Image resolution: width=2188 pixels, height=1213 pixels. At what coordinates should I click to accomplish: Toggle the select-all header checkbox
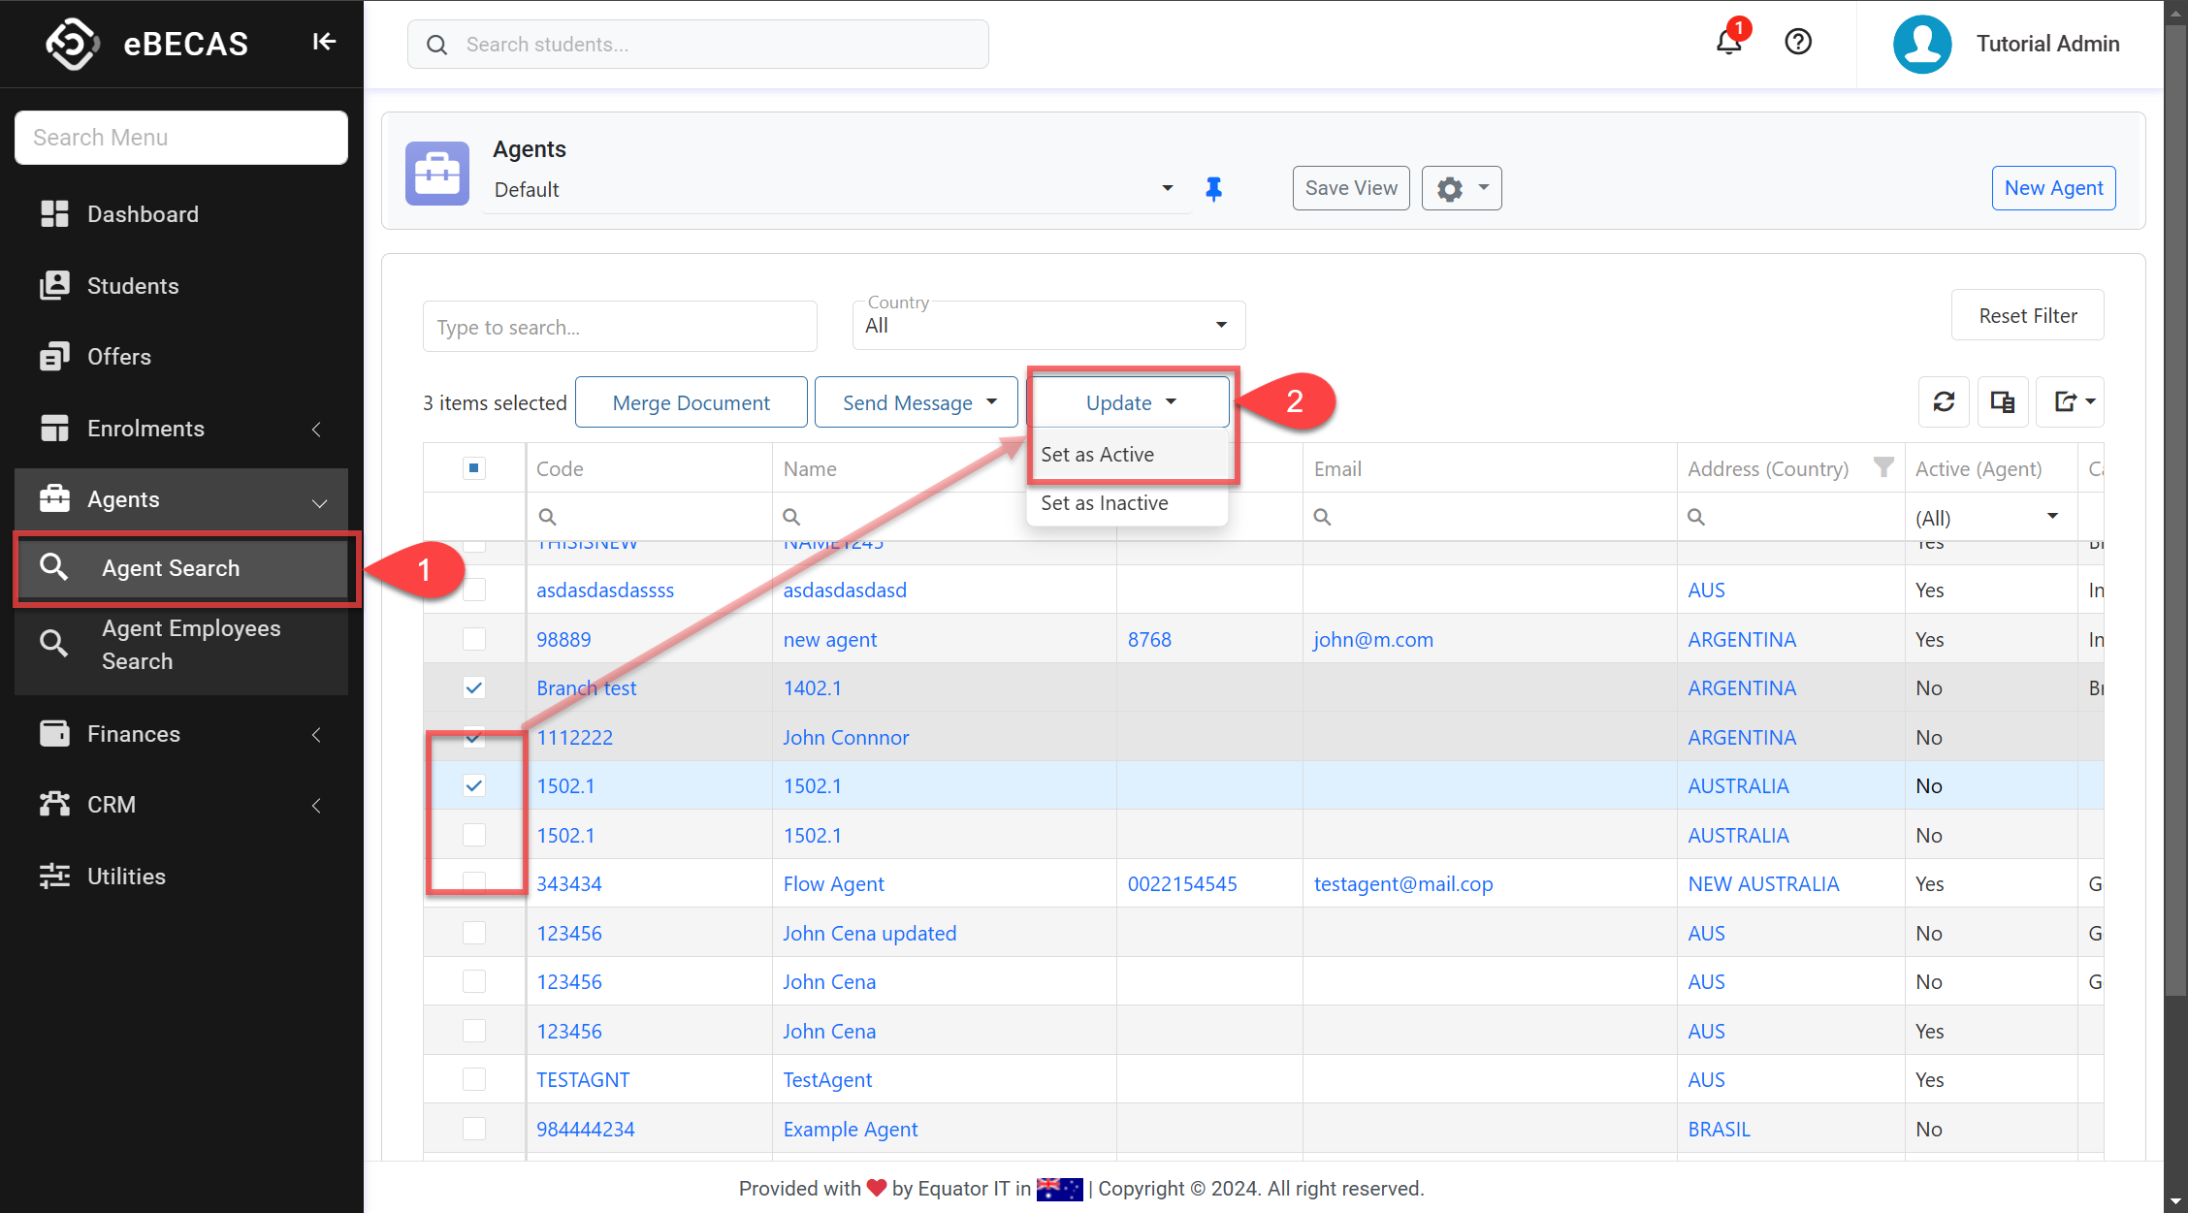[474, 468]
